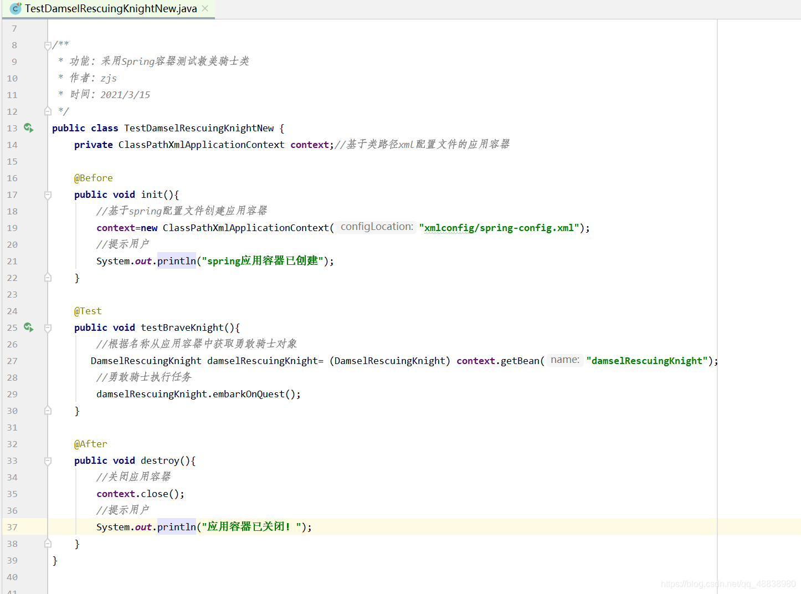Click the "xmlconfig/spring-config.xml" string
Screen dimensions: 801x594
tap(499, 228)
